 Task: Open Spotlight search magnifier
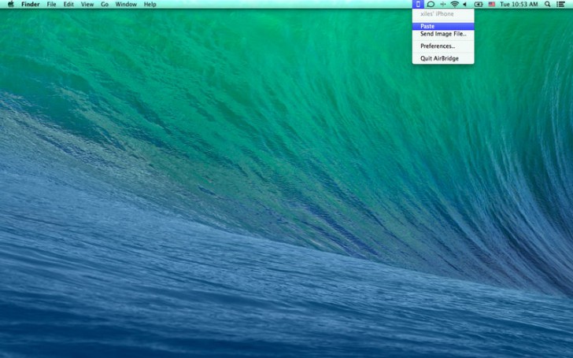pyautogui.click(x=548, y=5)
